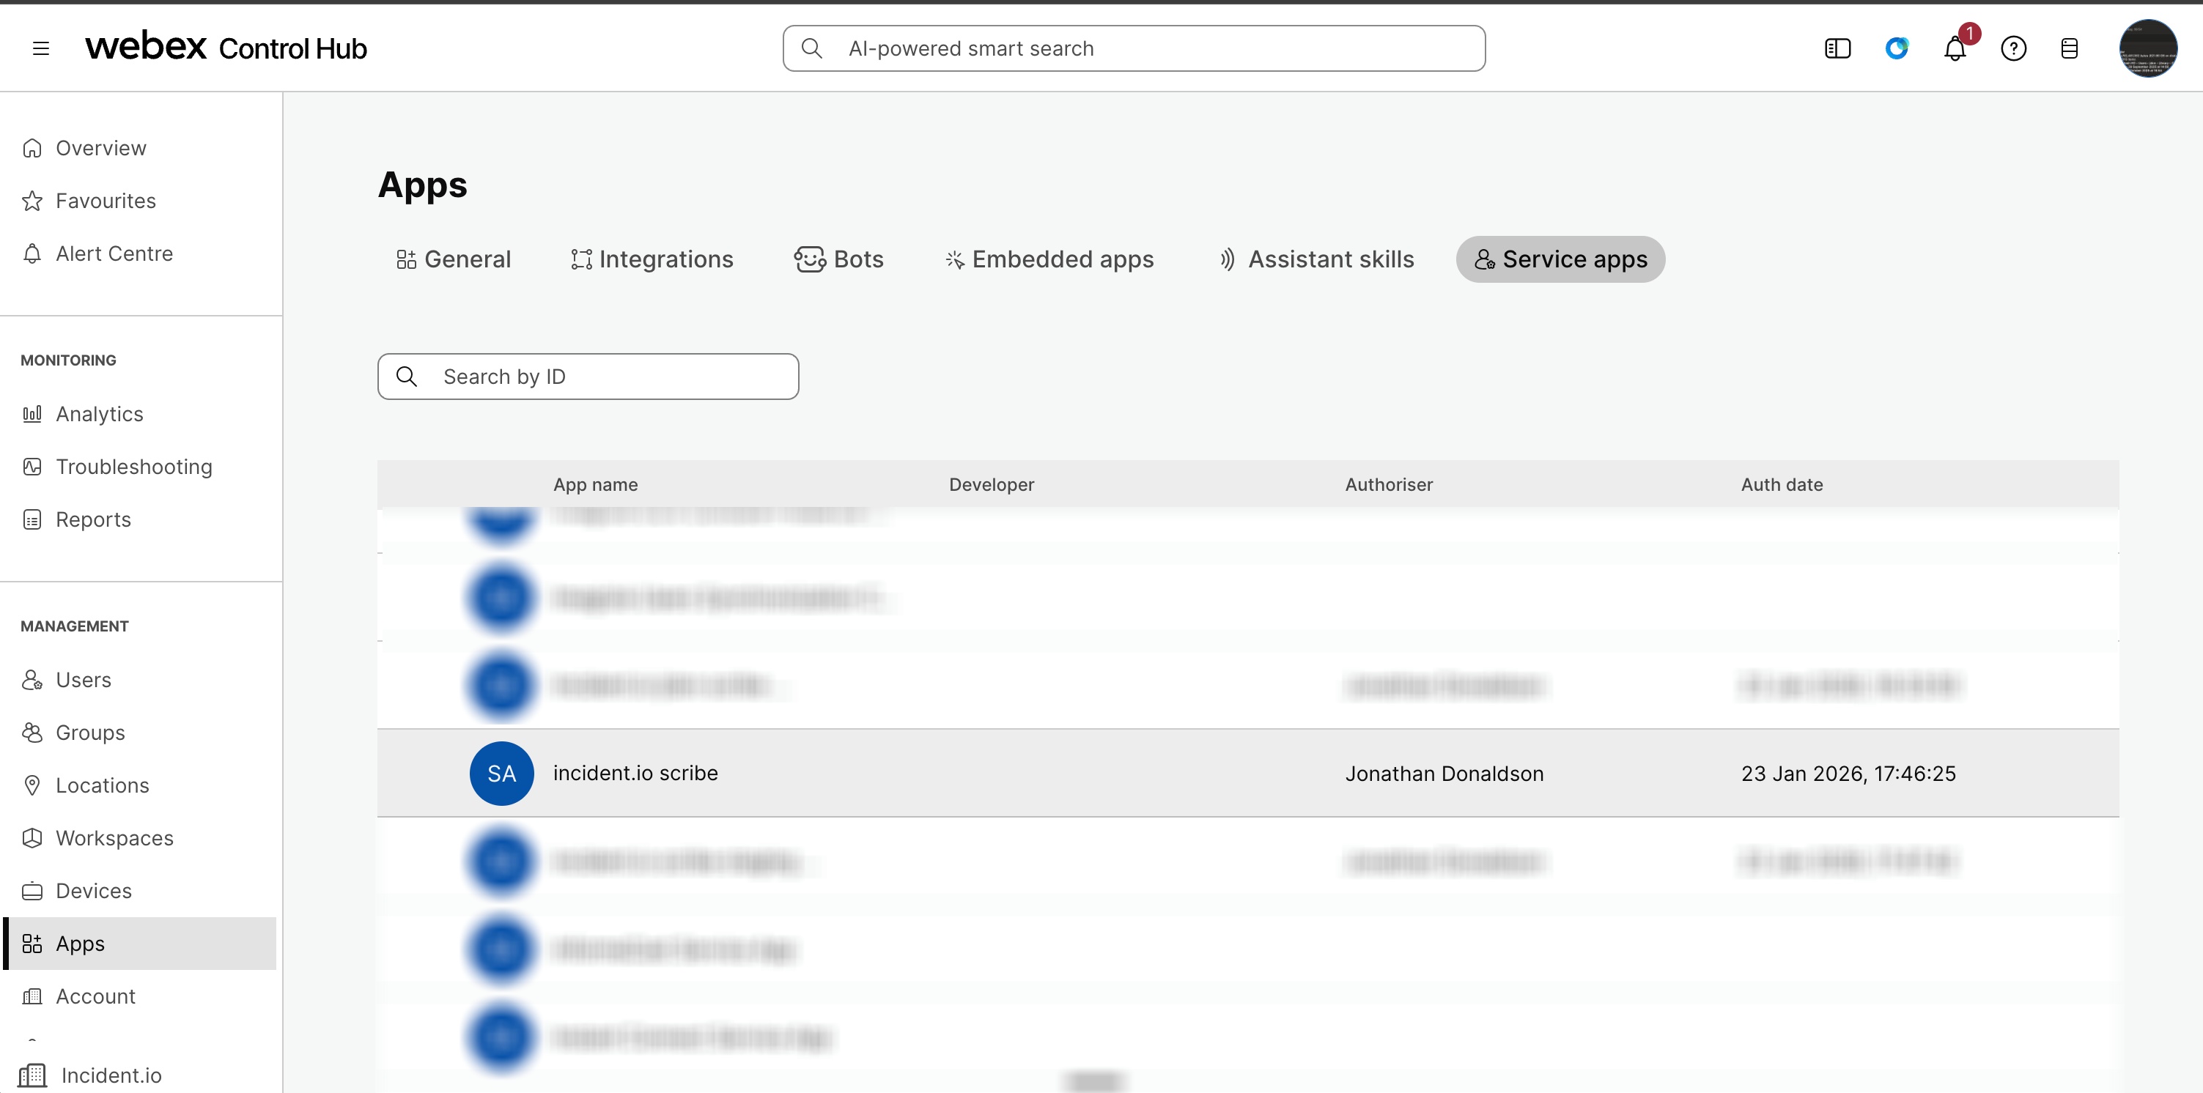Click auth date 23 Jan 2026, 17:46:25

[x=1848, y=774]
